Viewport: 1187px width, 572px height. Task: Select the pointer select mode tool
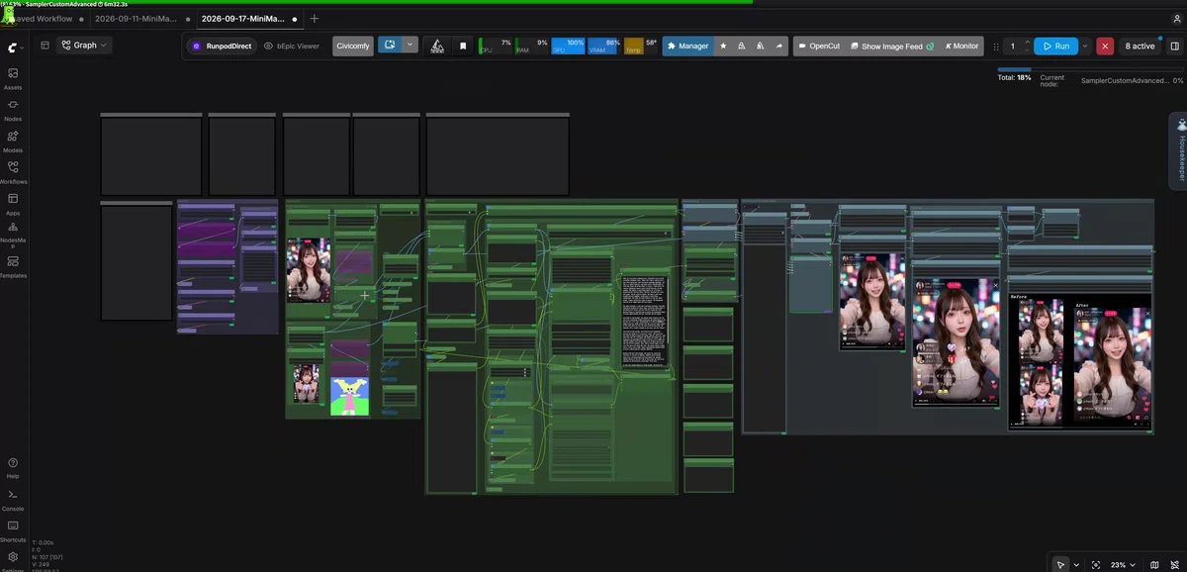click(x=1060, y=564)
